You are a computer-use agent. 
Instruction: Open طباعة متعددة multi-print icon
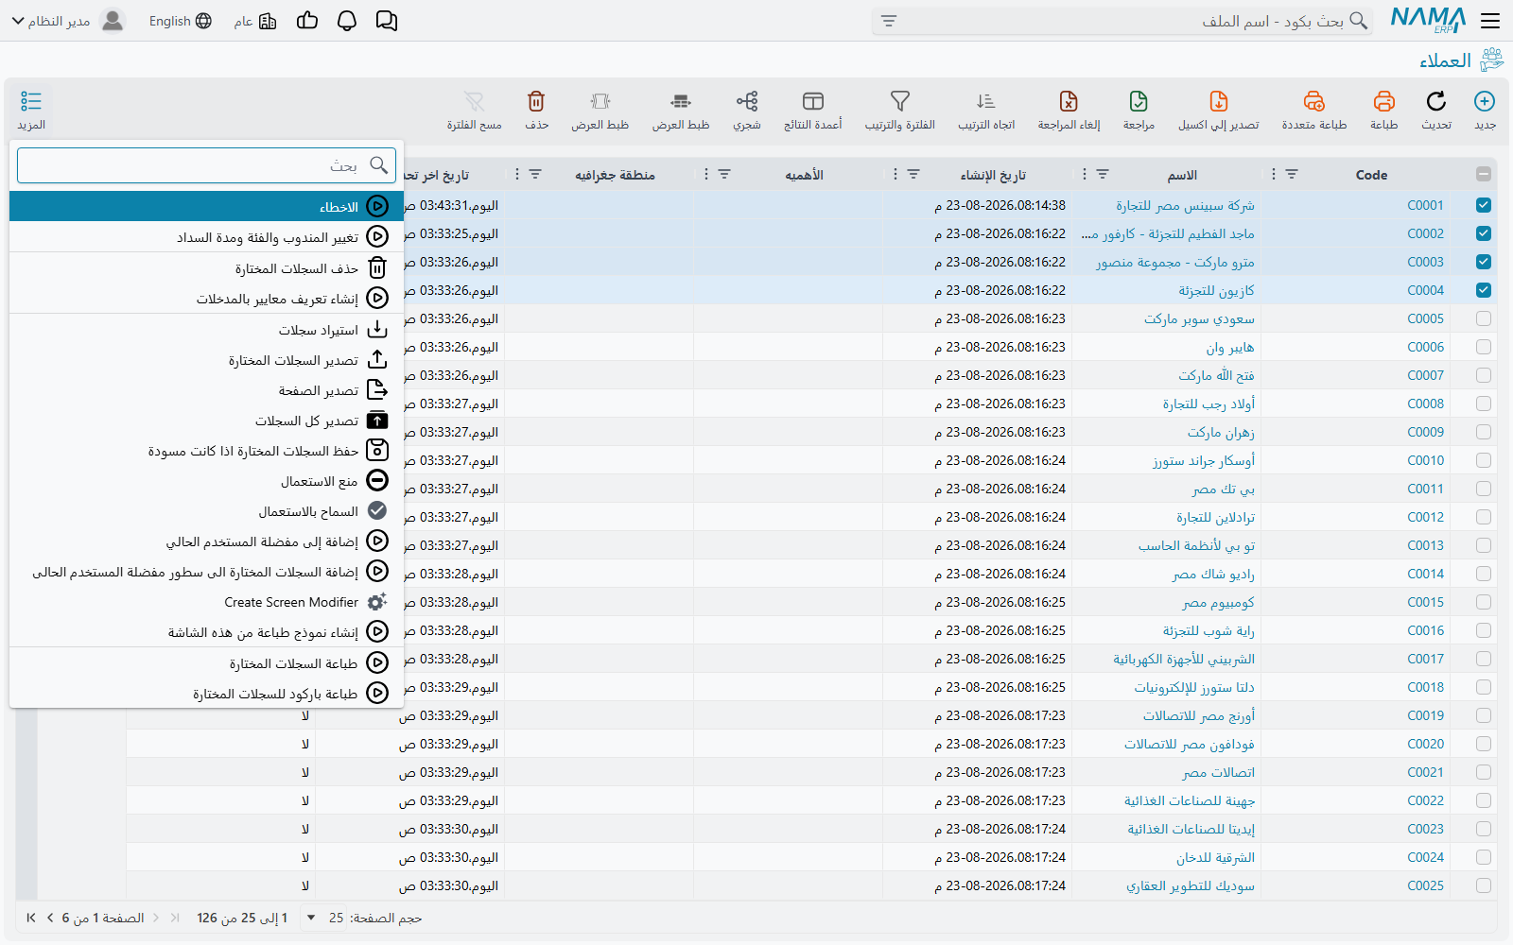[x=1314, y=101]
